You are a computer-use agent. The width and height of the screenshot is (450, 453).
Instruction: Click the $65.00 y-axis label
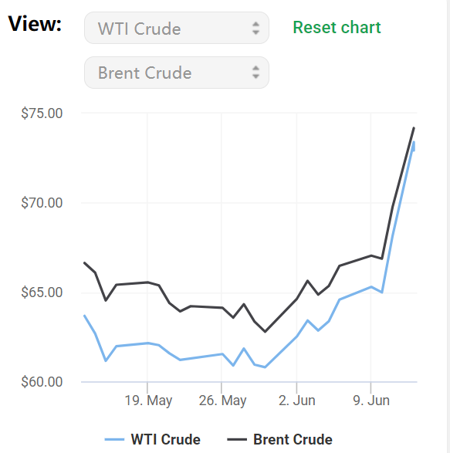point(42,292)
